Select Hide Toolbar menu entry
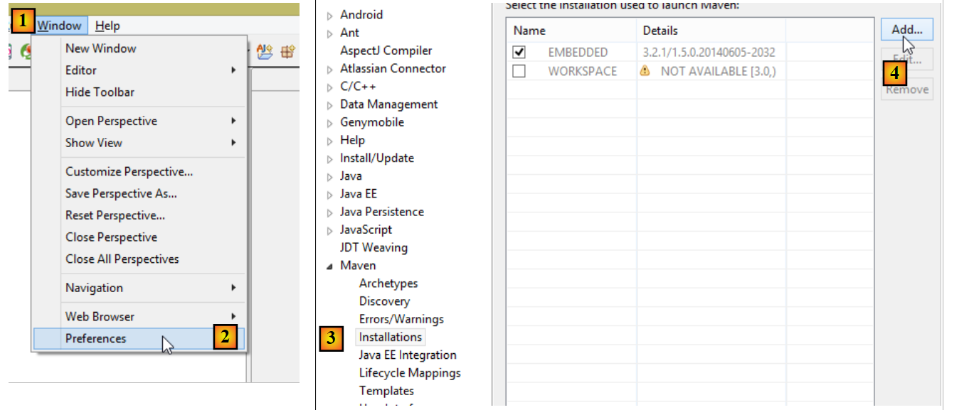Image resolution: width=964 pixels, height=410 pixels. pyautogui.click(x=100, y=92)
